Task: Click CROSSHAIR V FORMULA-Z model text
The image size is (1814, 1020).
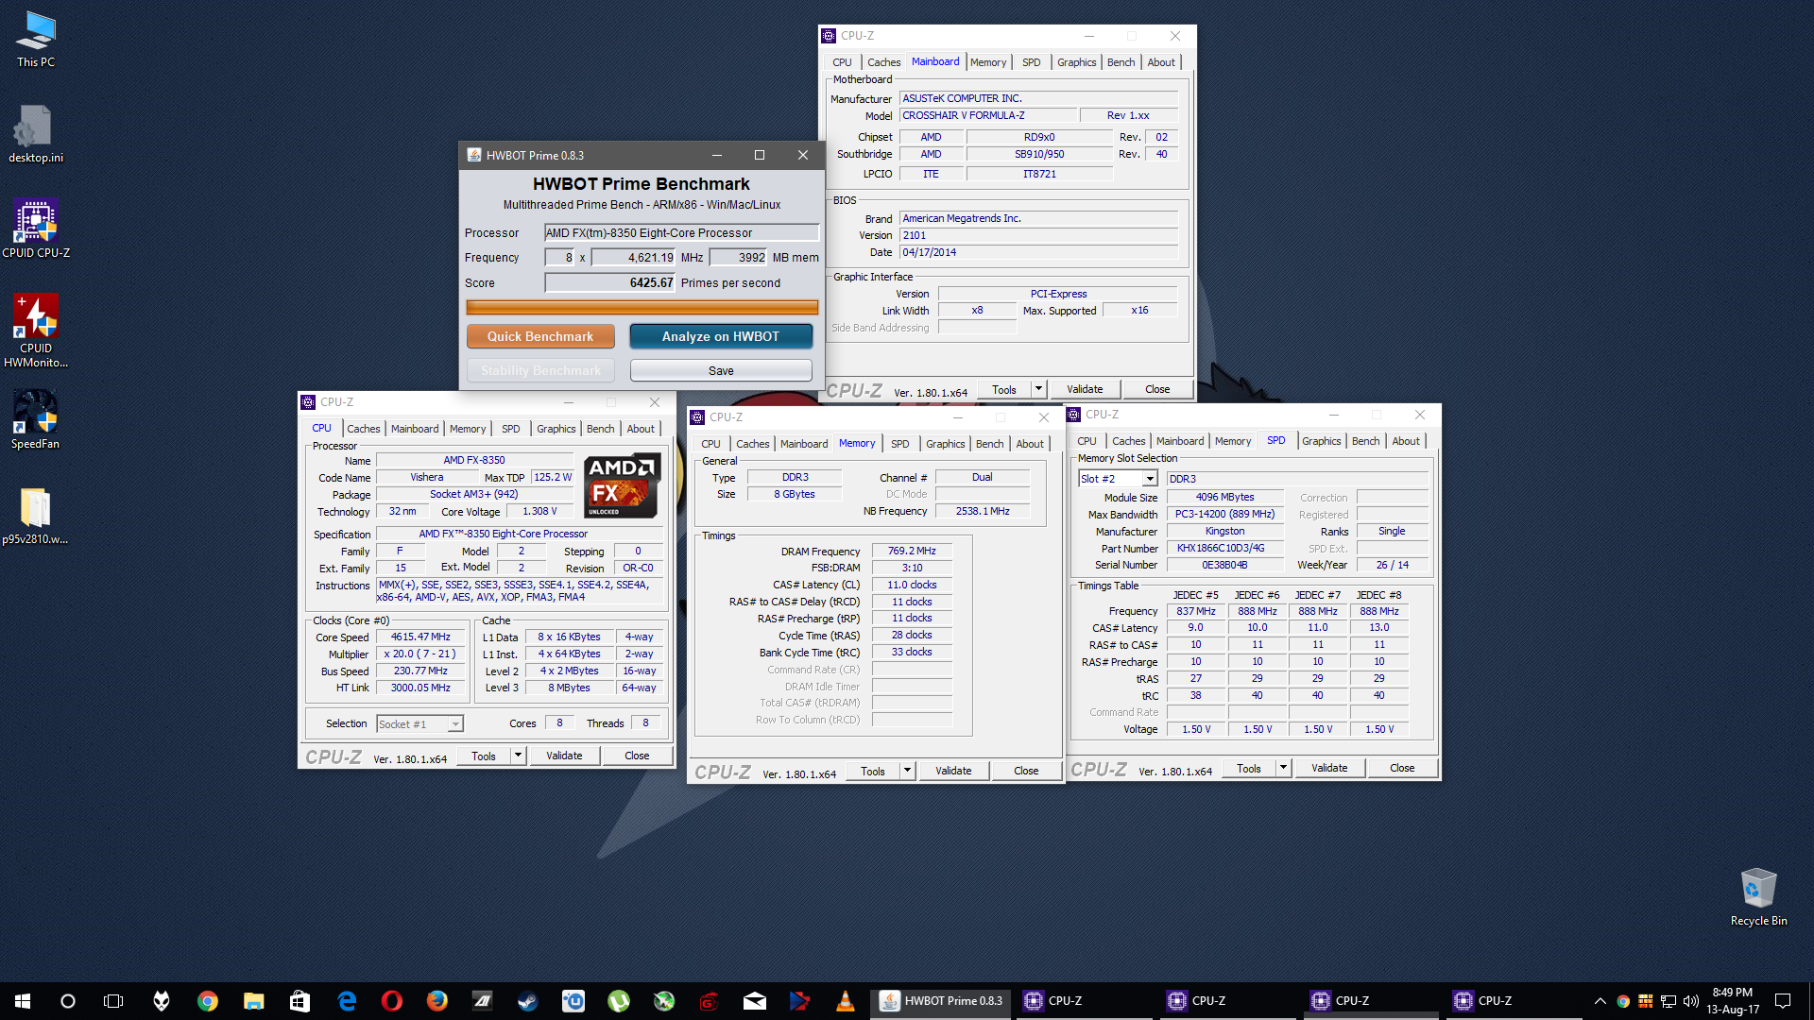Action: click(x=963, y=115)
